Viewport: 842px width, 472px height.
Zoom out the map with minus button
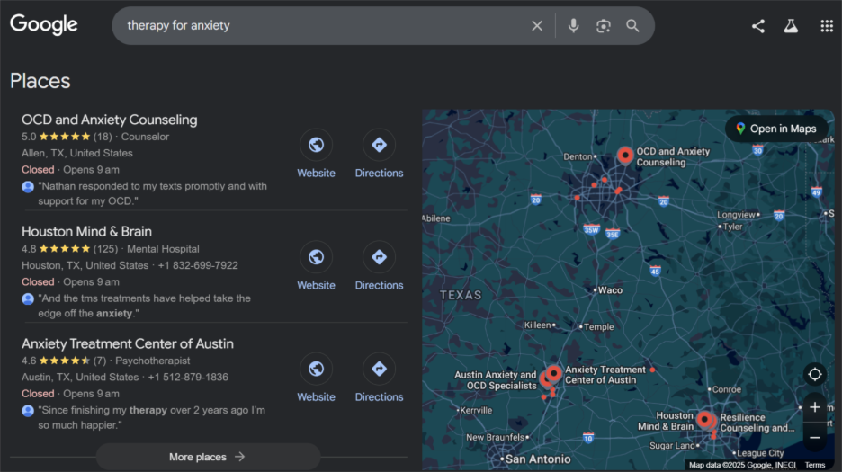815,438
